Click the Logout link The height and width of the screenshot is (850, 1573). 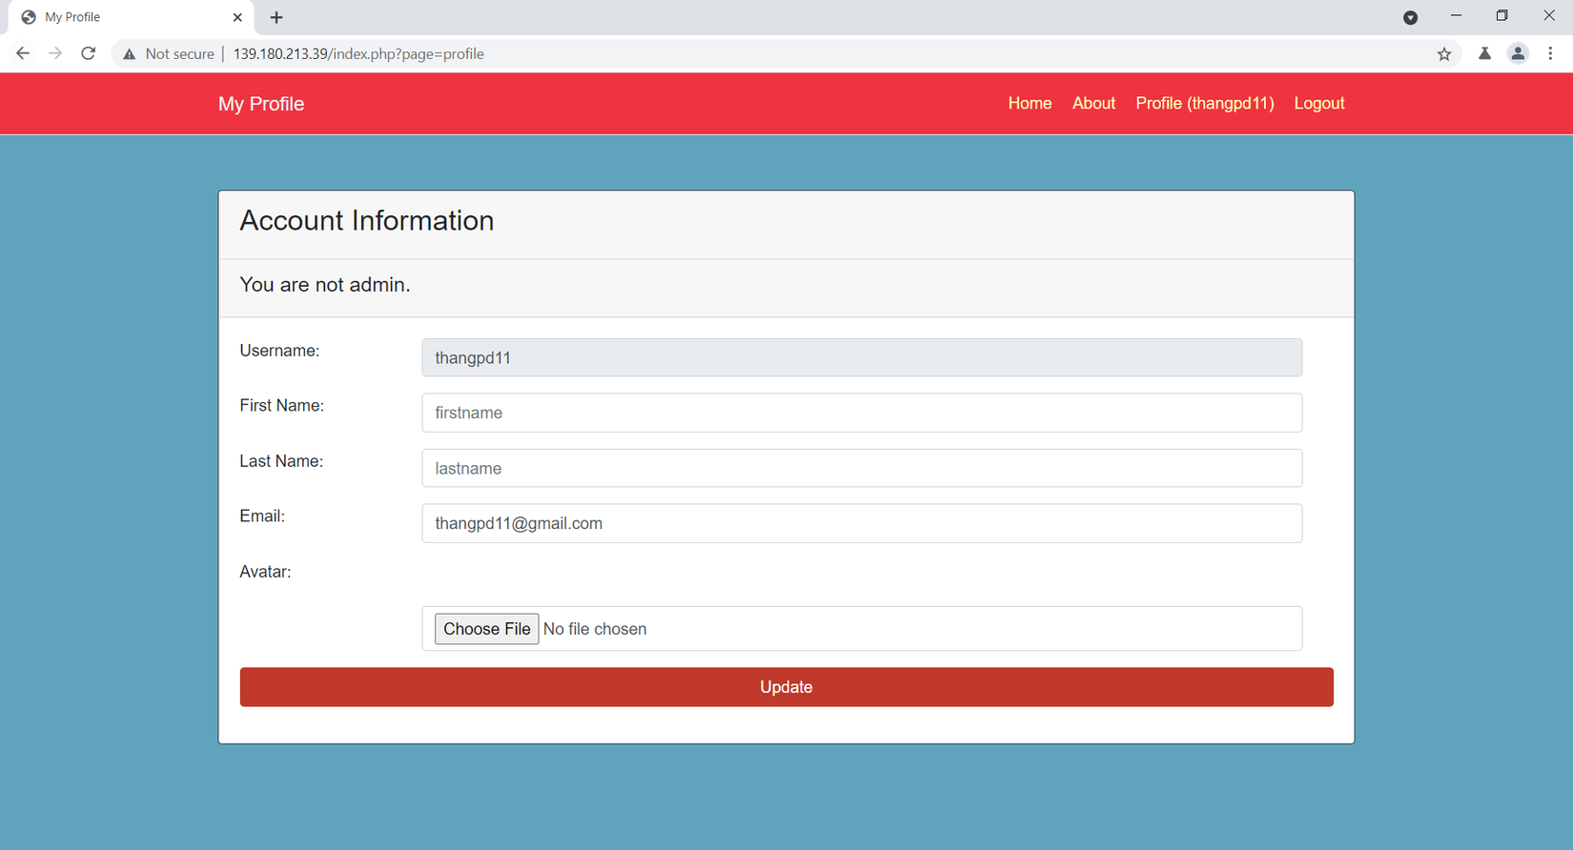point(1319,103)
